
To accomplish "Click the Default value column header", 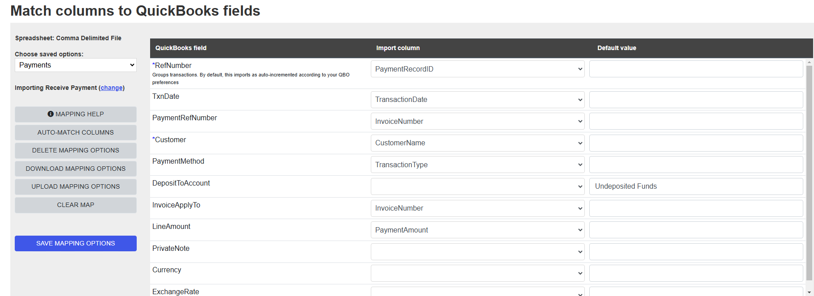I will pyautogui.click(x=617, y=48).
